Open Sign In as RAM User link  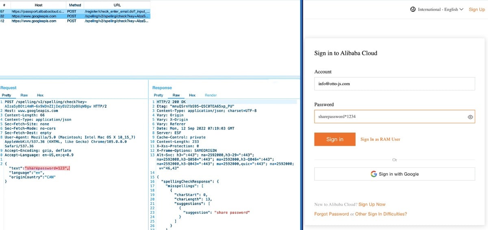(x=380, y=139)
